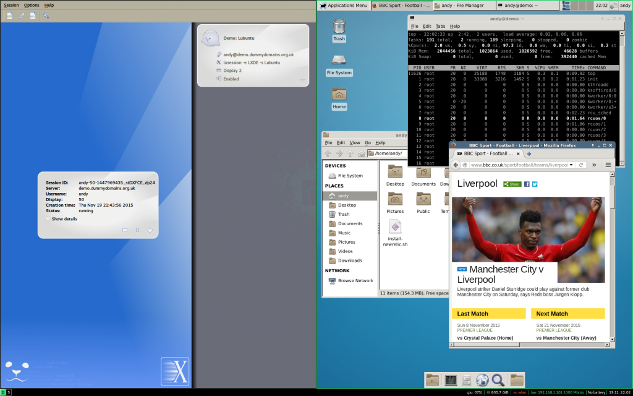Viewport: 633px width, 396px height.
Task: Click the session window icon in status card
Action: (x=125, y=230)
